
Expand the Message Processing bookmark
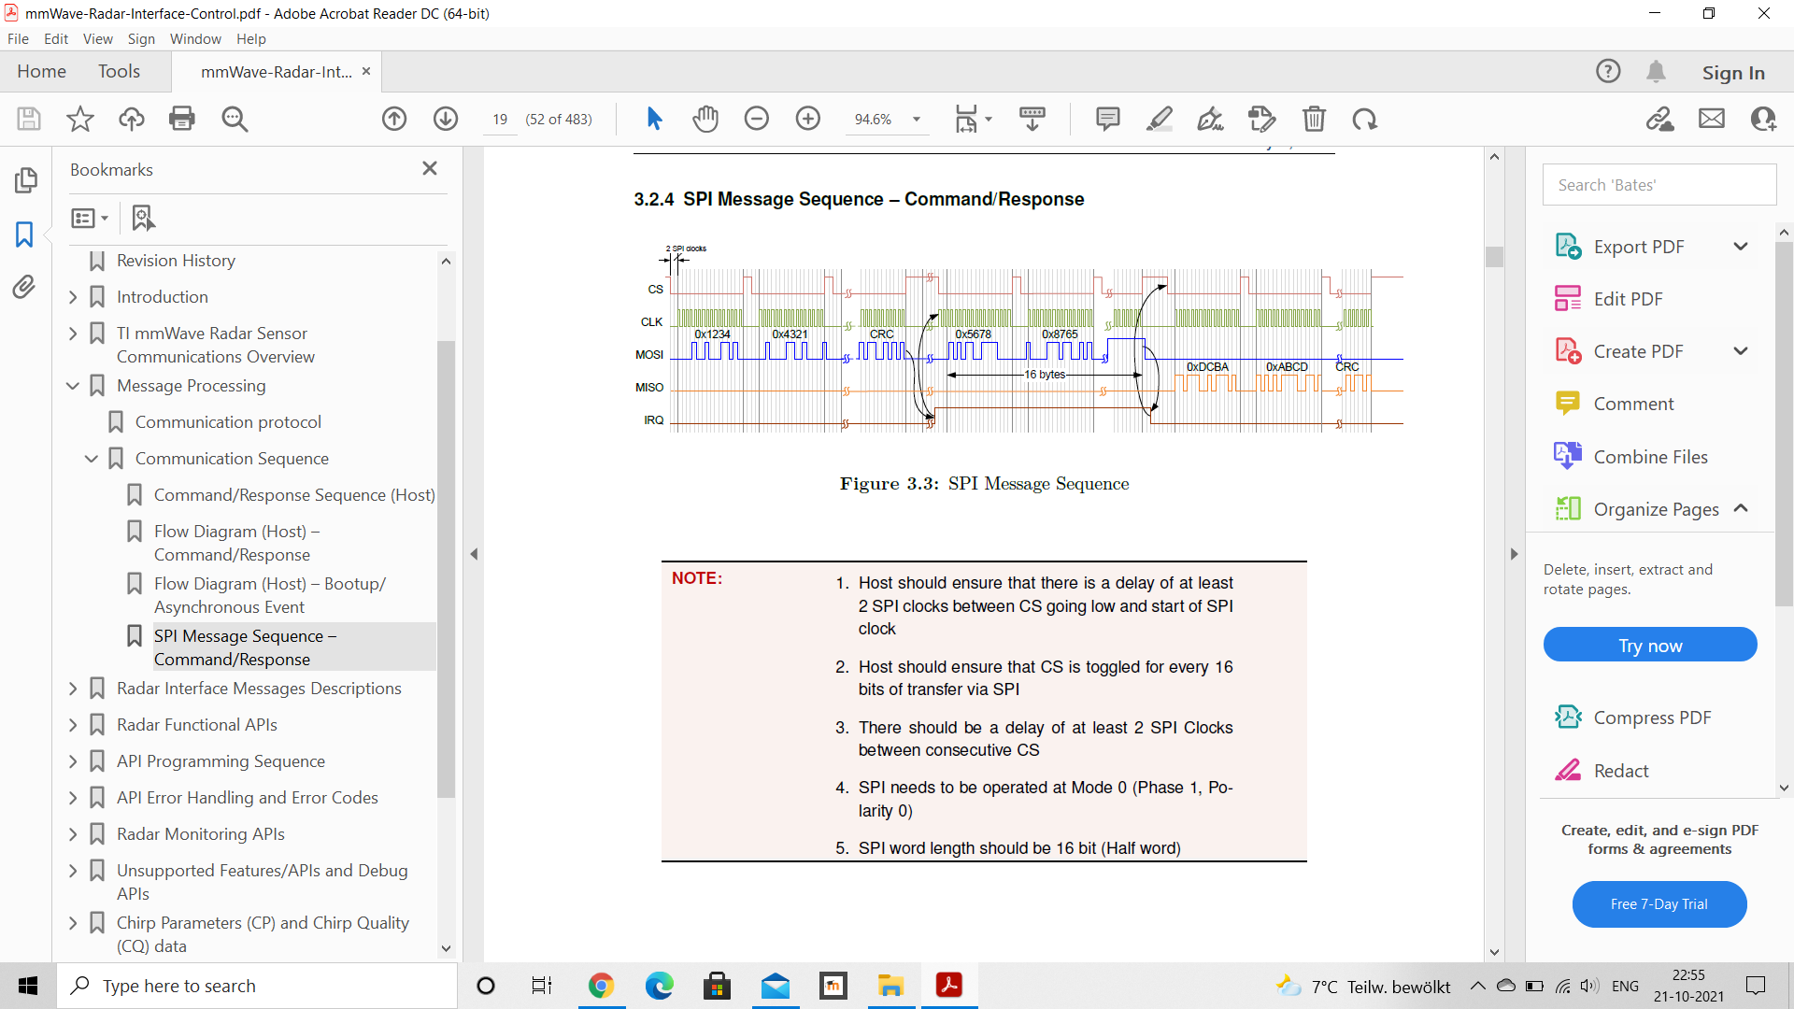click(73, 386)
